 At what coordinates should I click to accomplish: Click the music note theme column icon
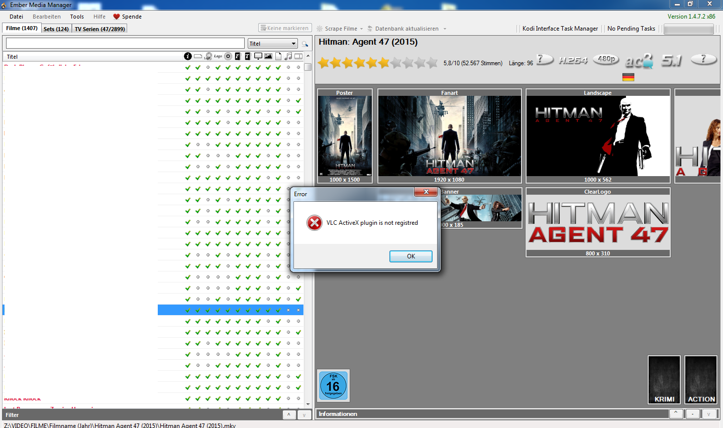point(288,56)
